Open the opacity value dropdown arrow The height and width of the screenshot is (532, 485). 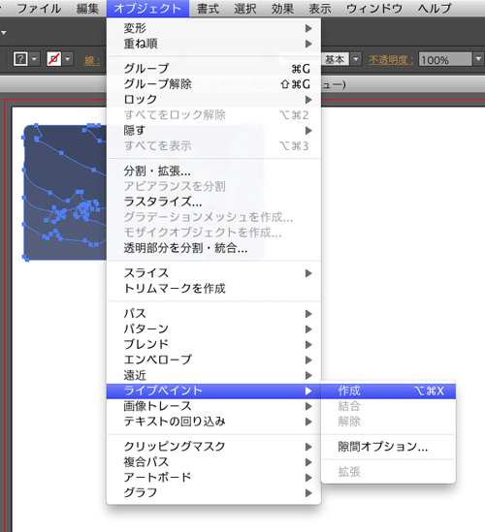tap(478, 59)
